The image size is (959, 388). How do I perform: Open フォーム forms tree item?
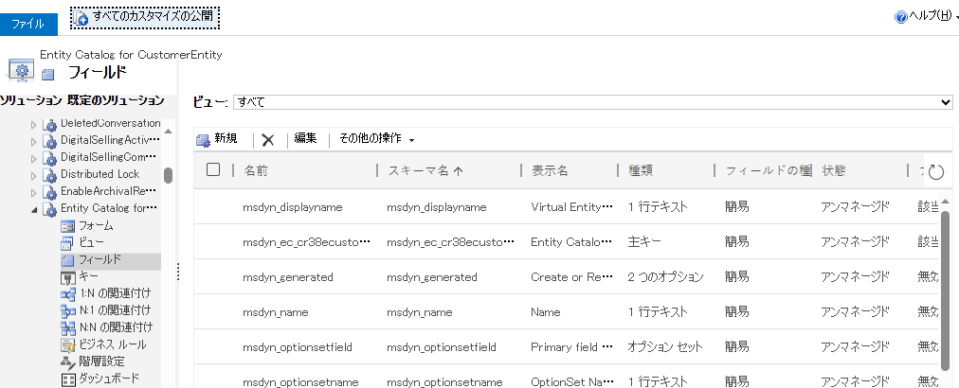(96, 226)
